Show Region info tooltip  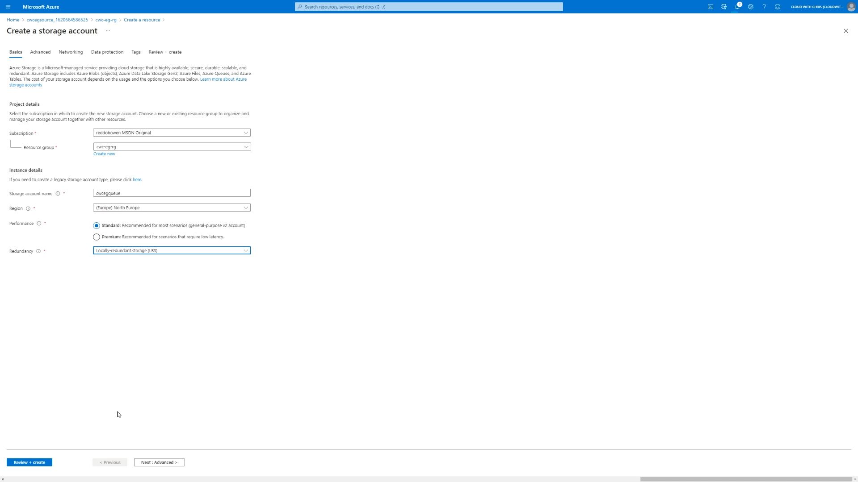tap(28, 208)
